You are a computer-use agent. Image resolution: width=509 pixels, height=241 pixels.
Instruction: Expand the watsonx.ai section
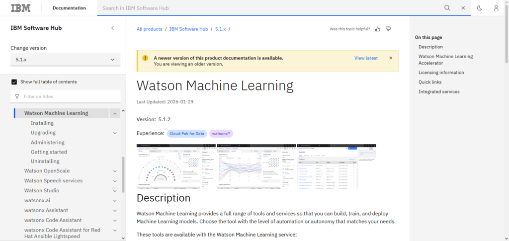point(115,201)
